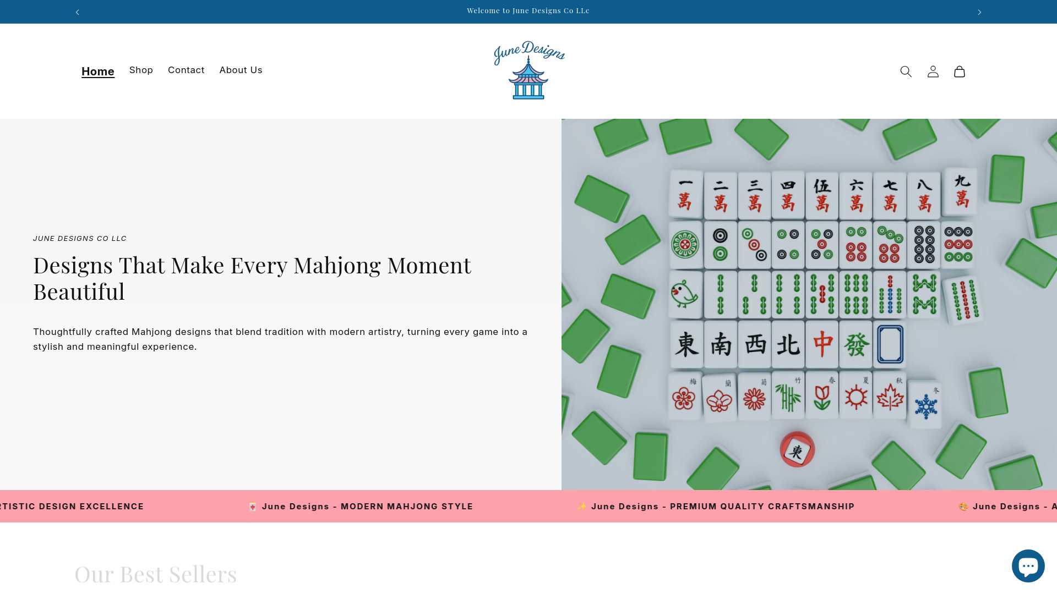
Task: Click the hero headline about Mahjong Moment
Action: 252,278
